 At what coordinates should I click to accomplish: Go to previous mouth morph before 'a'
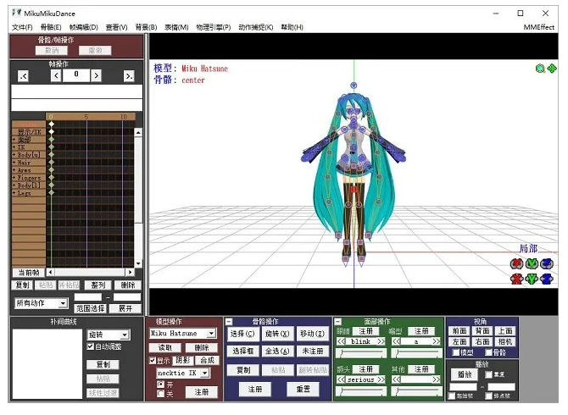point(396,341)
